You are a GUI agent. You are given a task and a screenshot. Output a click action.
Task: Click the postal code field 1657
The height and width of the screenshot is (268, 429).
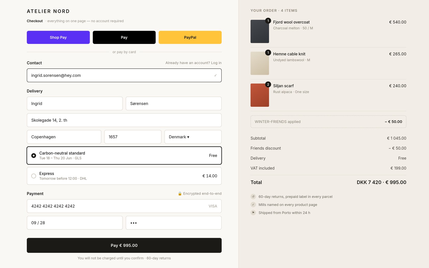point(133,137)
